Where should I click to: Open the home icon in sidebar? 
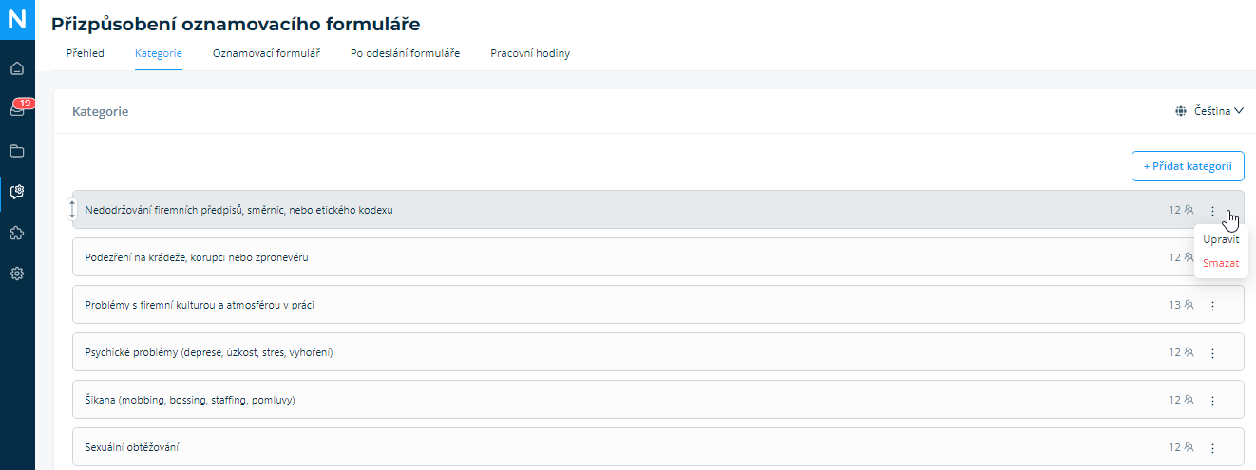click(17, 68)
